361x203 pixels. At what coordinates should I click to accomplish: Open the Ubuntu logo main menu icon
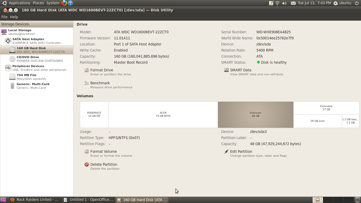pos(4,3)
